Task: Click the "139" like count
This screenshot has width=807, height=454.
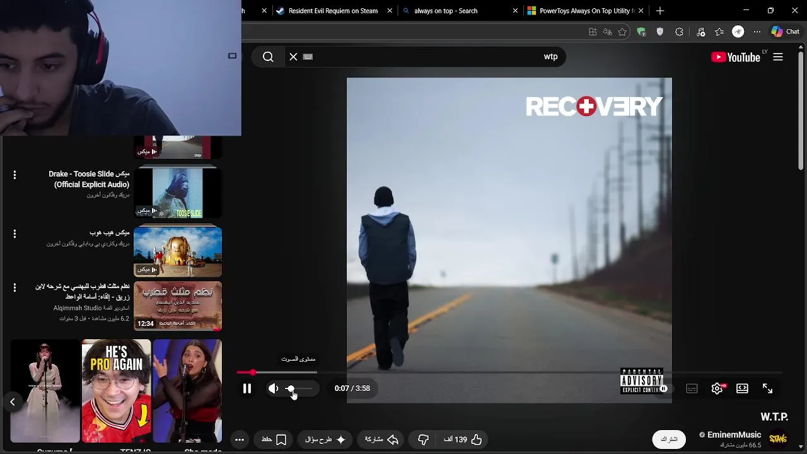Action: [x=461, y=439]
